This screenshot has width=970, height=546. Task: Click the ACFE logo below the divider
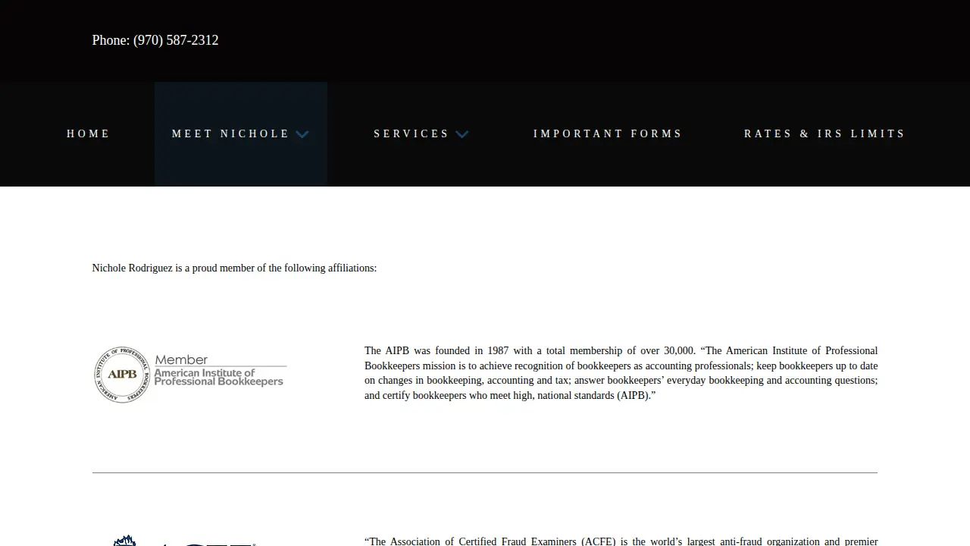(182, 540)
